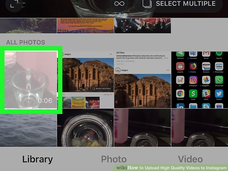This screenshot has height=171, width=228.
Task: Switch to the Library tab
Action: 38,159
